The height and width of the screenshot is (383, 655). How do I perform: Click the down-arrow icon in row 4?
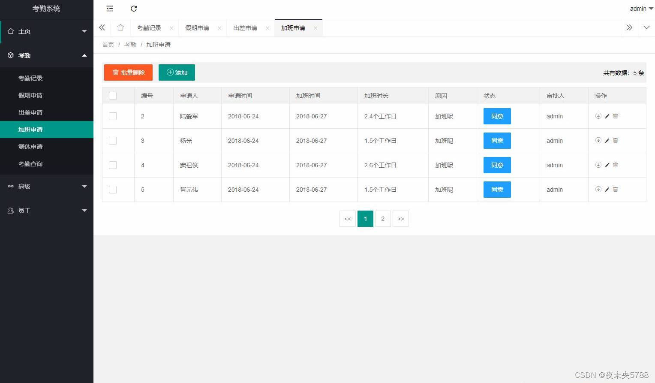point(598,165)
